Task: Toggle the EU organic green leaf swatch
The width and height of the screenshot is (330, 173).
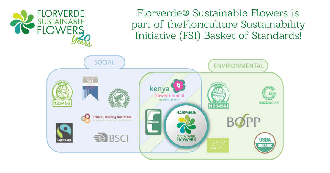Action: coord(218,145)
